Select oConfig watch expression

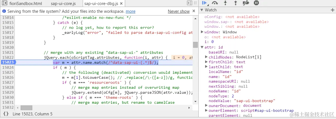coord(232,17)
